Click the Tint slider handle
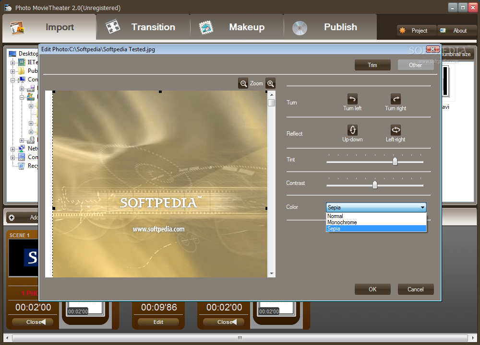Viewport: 480px width, 345px height. (x=395, y=161)
